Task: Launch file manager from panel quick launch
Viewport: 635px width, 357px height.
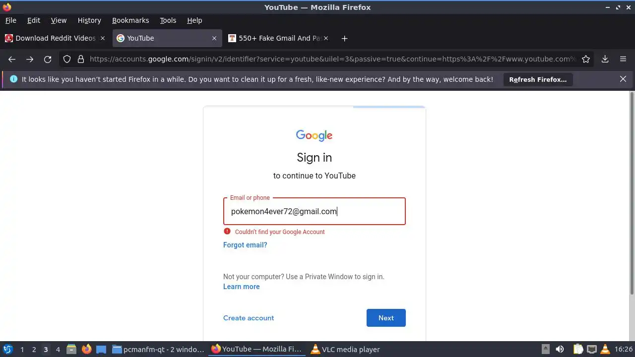Action: pos(71,349)
